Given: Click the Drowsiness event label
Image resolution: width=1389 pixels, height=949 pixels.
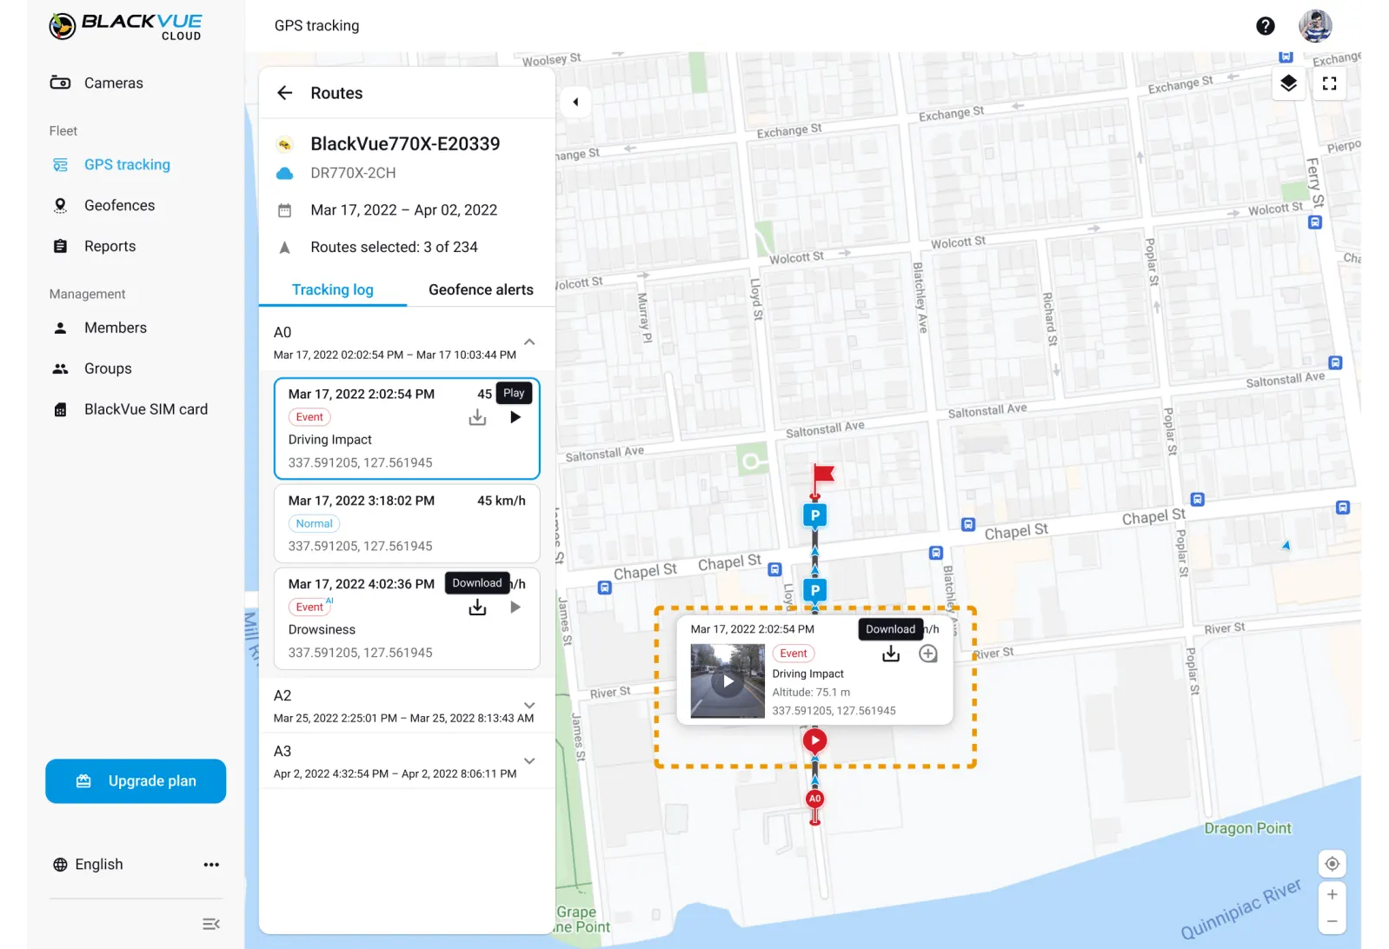Looking at the screenshot, I should point(322,630).
